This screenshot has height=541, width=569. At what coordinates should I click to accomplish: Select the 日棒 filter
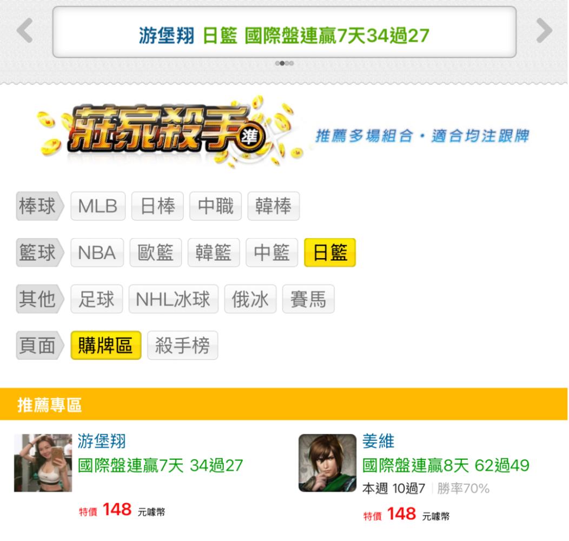click(157, 206)
